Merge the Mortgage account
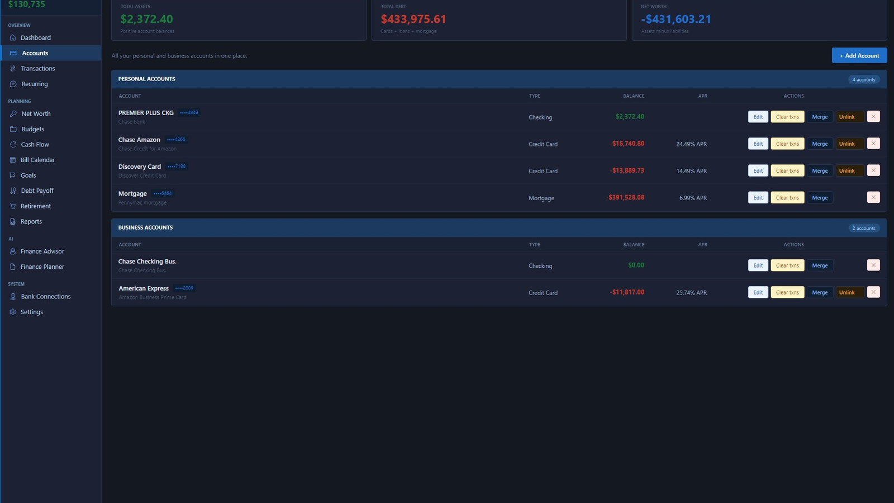The width and height of the screenshot is (894, 503). (x=820, y=197)
